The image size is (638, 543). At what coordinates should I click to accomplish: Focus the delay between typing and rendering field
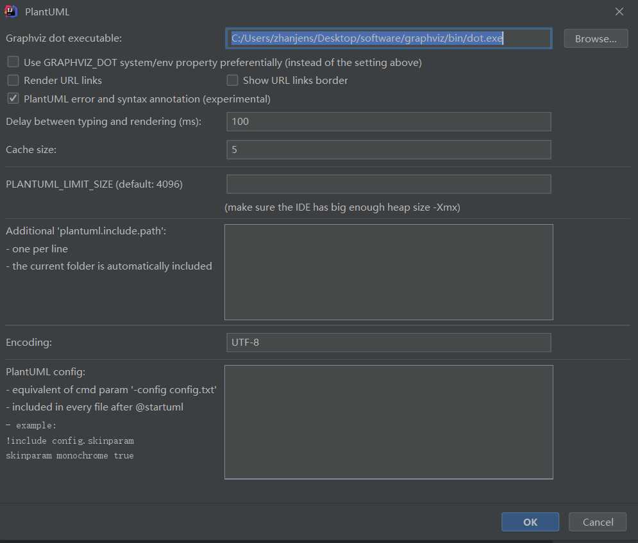(x=388, y=122)
